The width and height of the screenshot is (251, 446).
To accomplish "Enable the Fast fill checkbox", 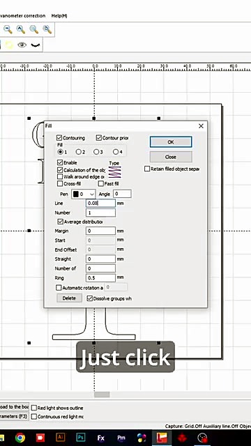I will tap(100, 184).
